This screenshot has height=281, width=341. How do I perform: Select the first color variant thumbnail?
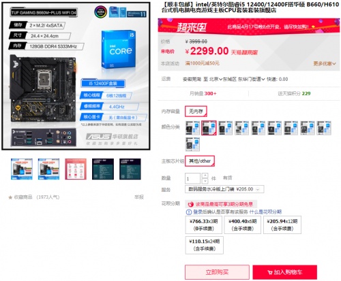point(193,128)
